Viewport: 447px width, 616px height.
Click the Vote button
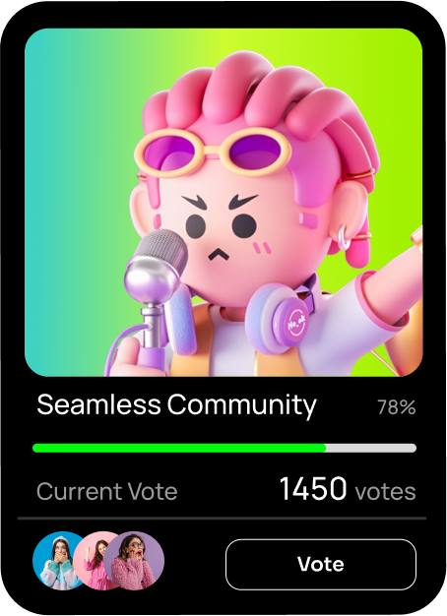320,564
